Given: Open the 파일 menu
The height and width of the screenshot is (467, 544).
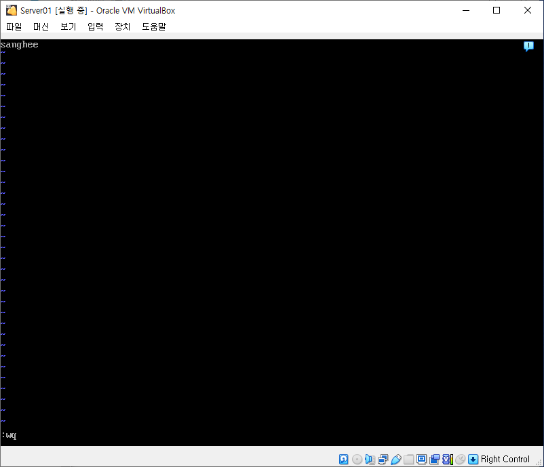Looking at the screenshot, I should (x=14, y=26).
